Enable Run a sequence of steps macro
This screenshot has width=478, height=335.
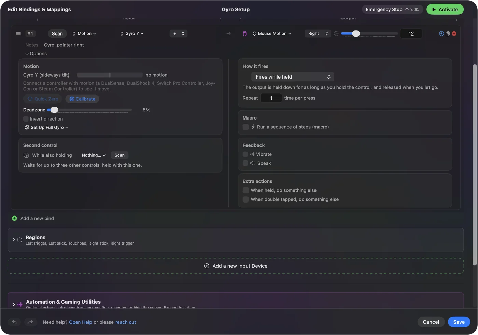tap(245, 127)
